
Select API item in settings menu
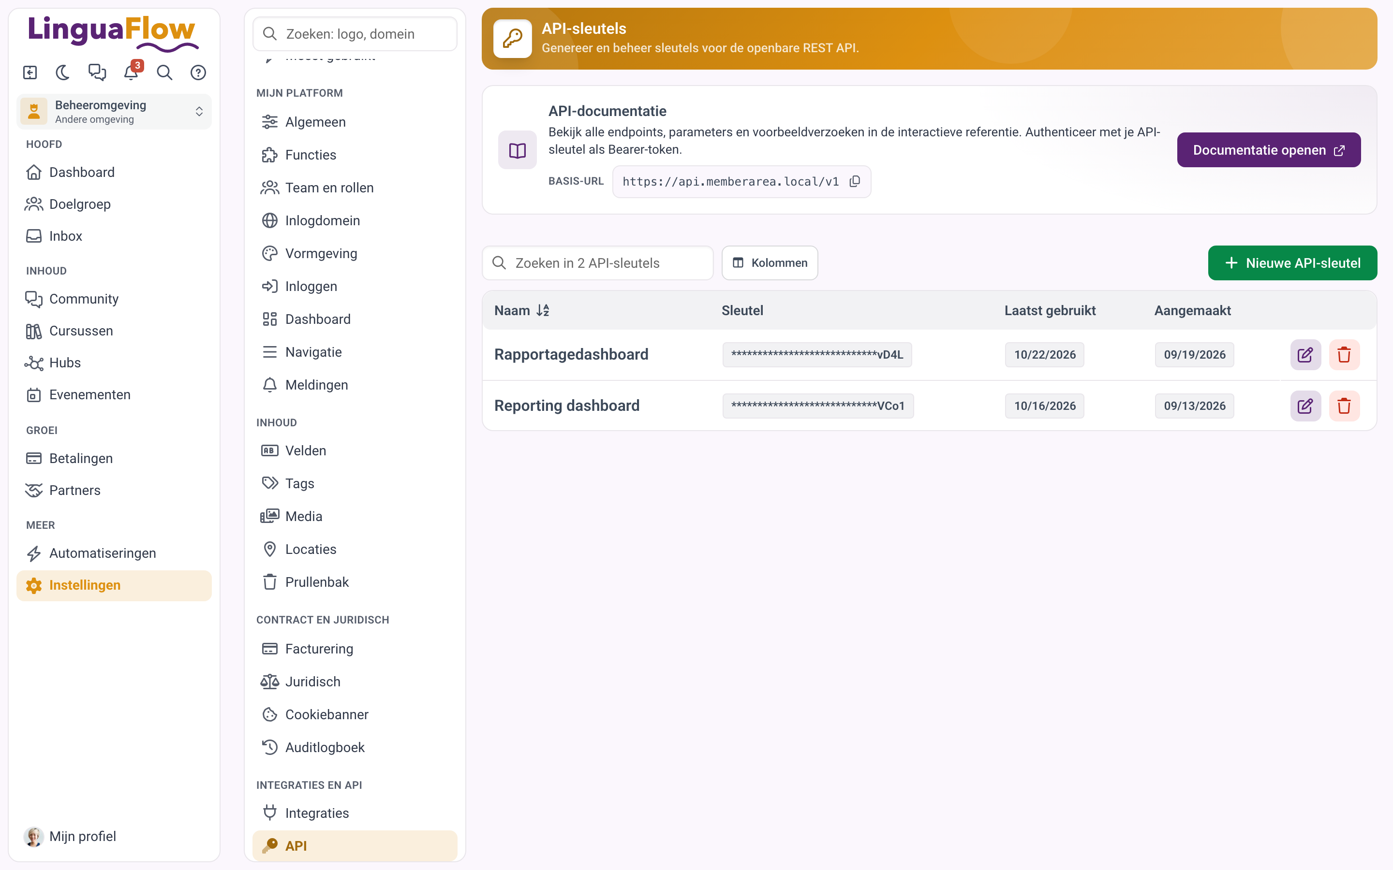(355, 846)
